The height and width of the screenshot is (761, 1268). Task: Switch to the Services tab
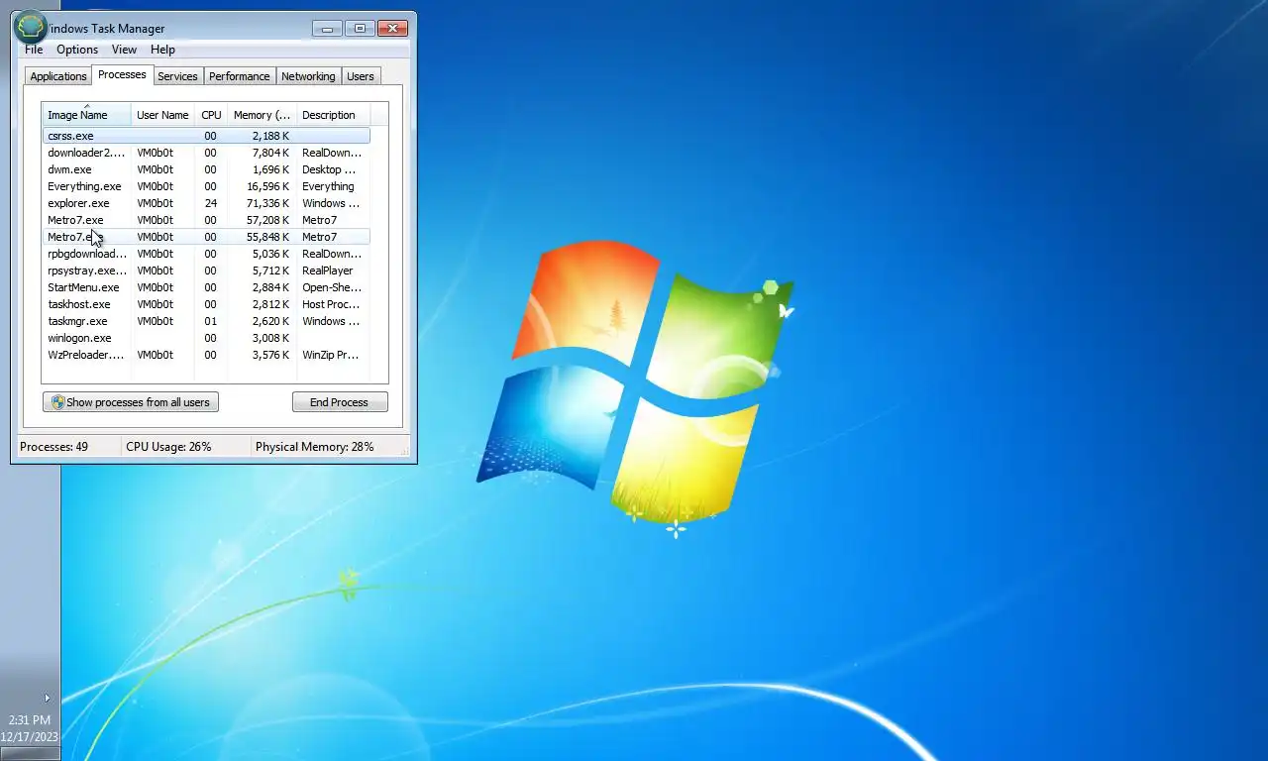[177, 76]
